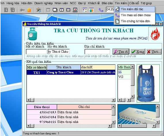Click the first document icon in the toolbar
164x136 pixels.
click(6, 10)
